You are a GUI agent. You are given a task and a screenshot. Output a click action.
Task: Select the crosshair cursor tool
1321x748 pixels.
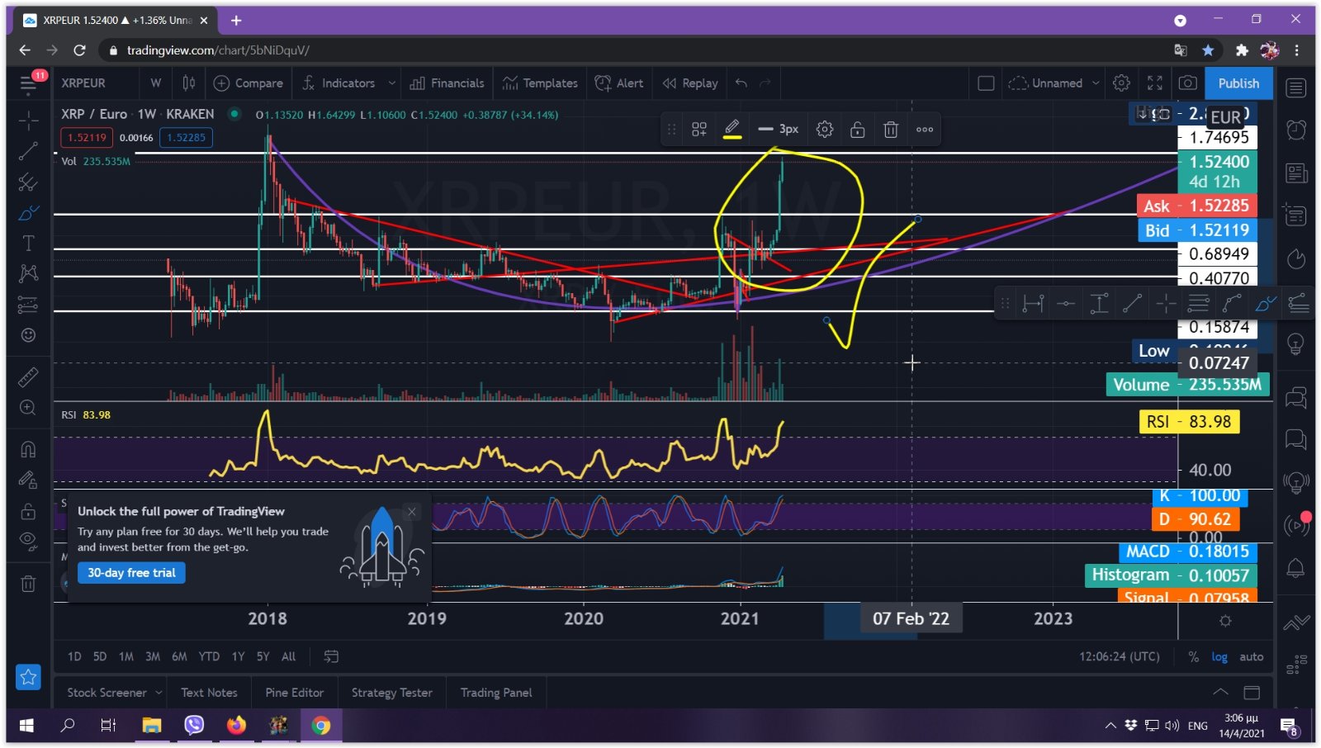[28, 121]
